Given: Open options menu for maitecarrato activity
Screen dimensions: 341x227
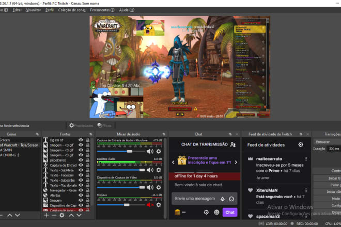Looking at the screenshot, I should click(x=306, y=159).
